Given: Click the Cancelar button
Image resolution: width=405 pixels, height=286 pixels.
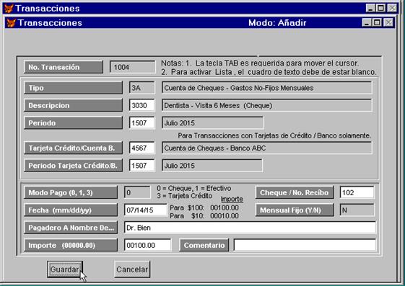Looking at the screenshot, I should coord(132,269).
